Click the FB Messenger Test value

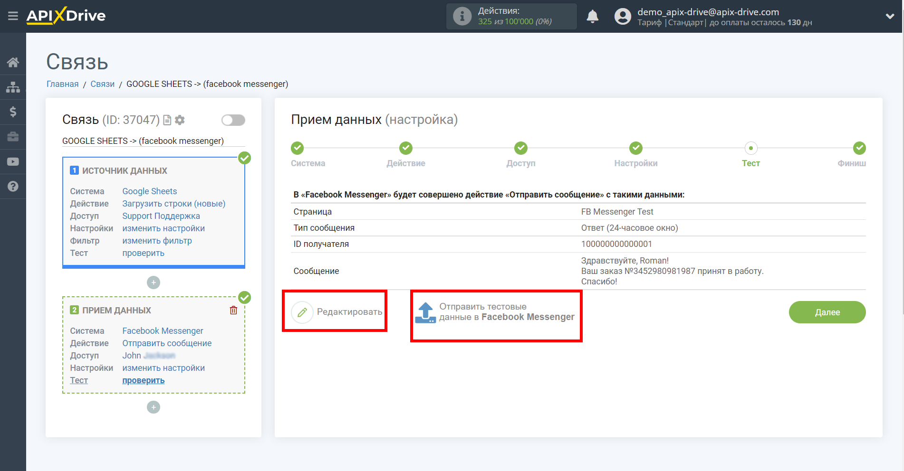click(617, 212)
